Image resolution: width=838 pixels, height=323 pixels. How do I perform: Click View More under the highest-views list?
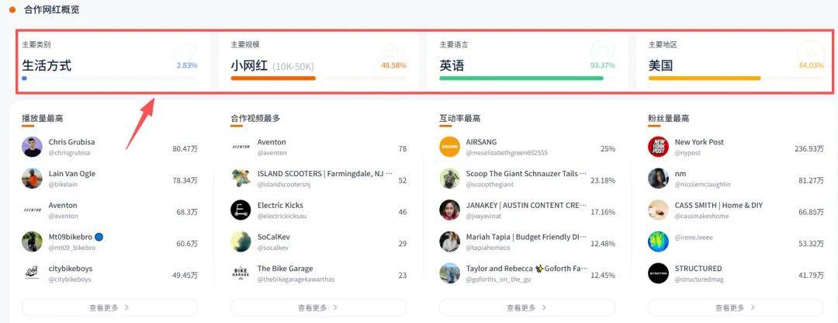pyautogui.click(x=109, y=307)
